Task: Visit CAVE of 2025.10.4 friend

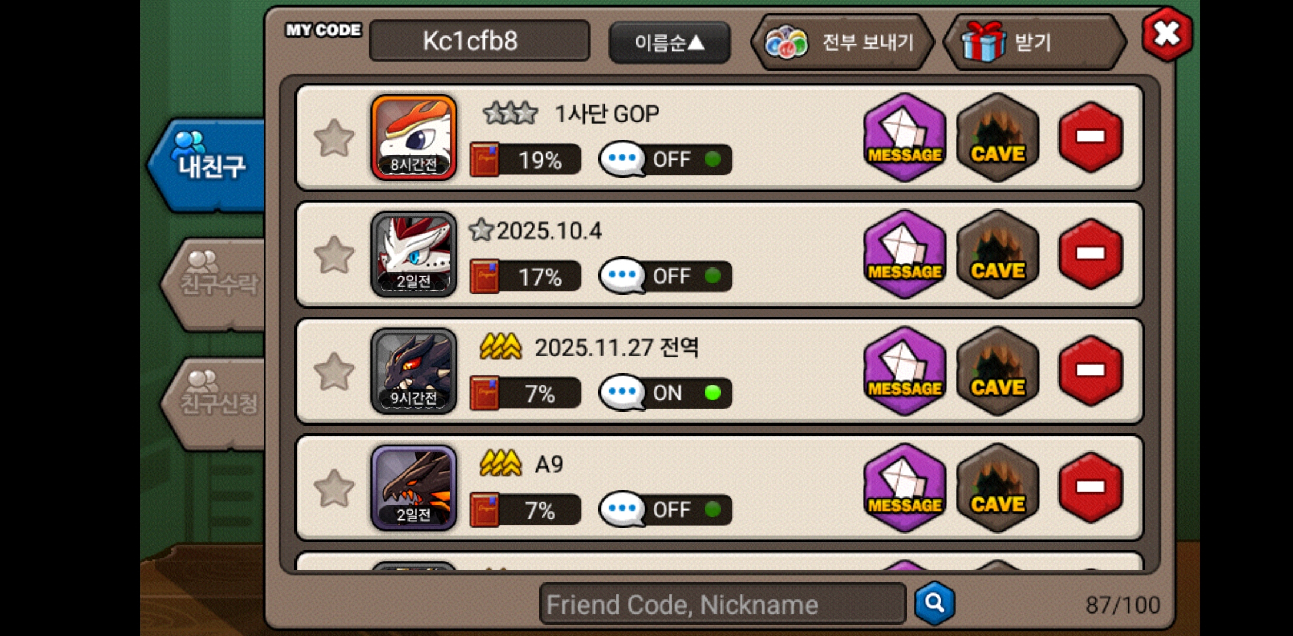Action: pos(997,254)
